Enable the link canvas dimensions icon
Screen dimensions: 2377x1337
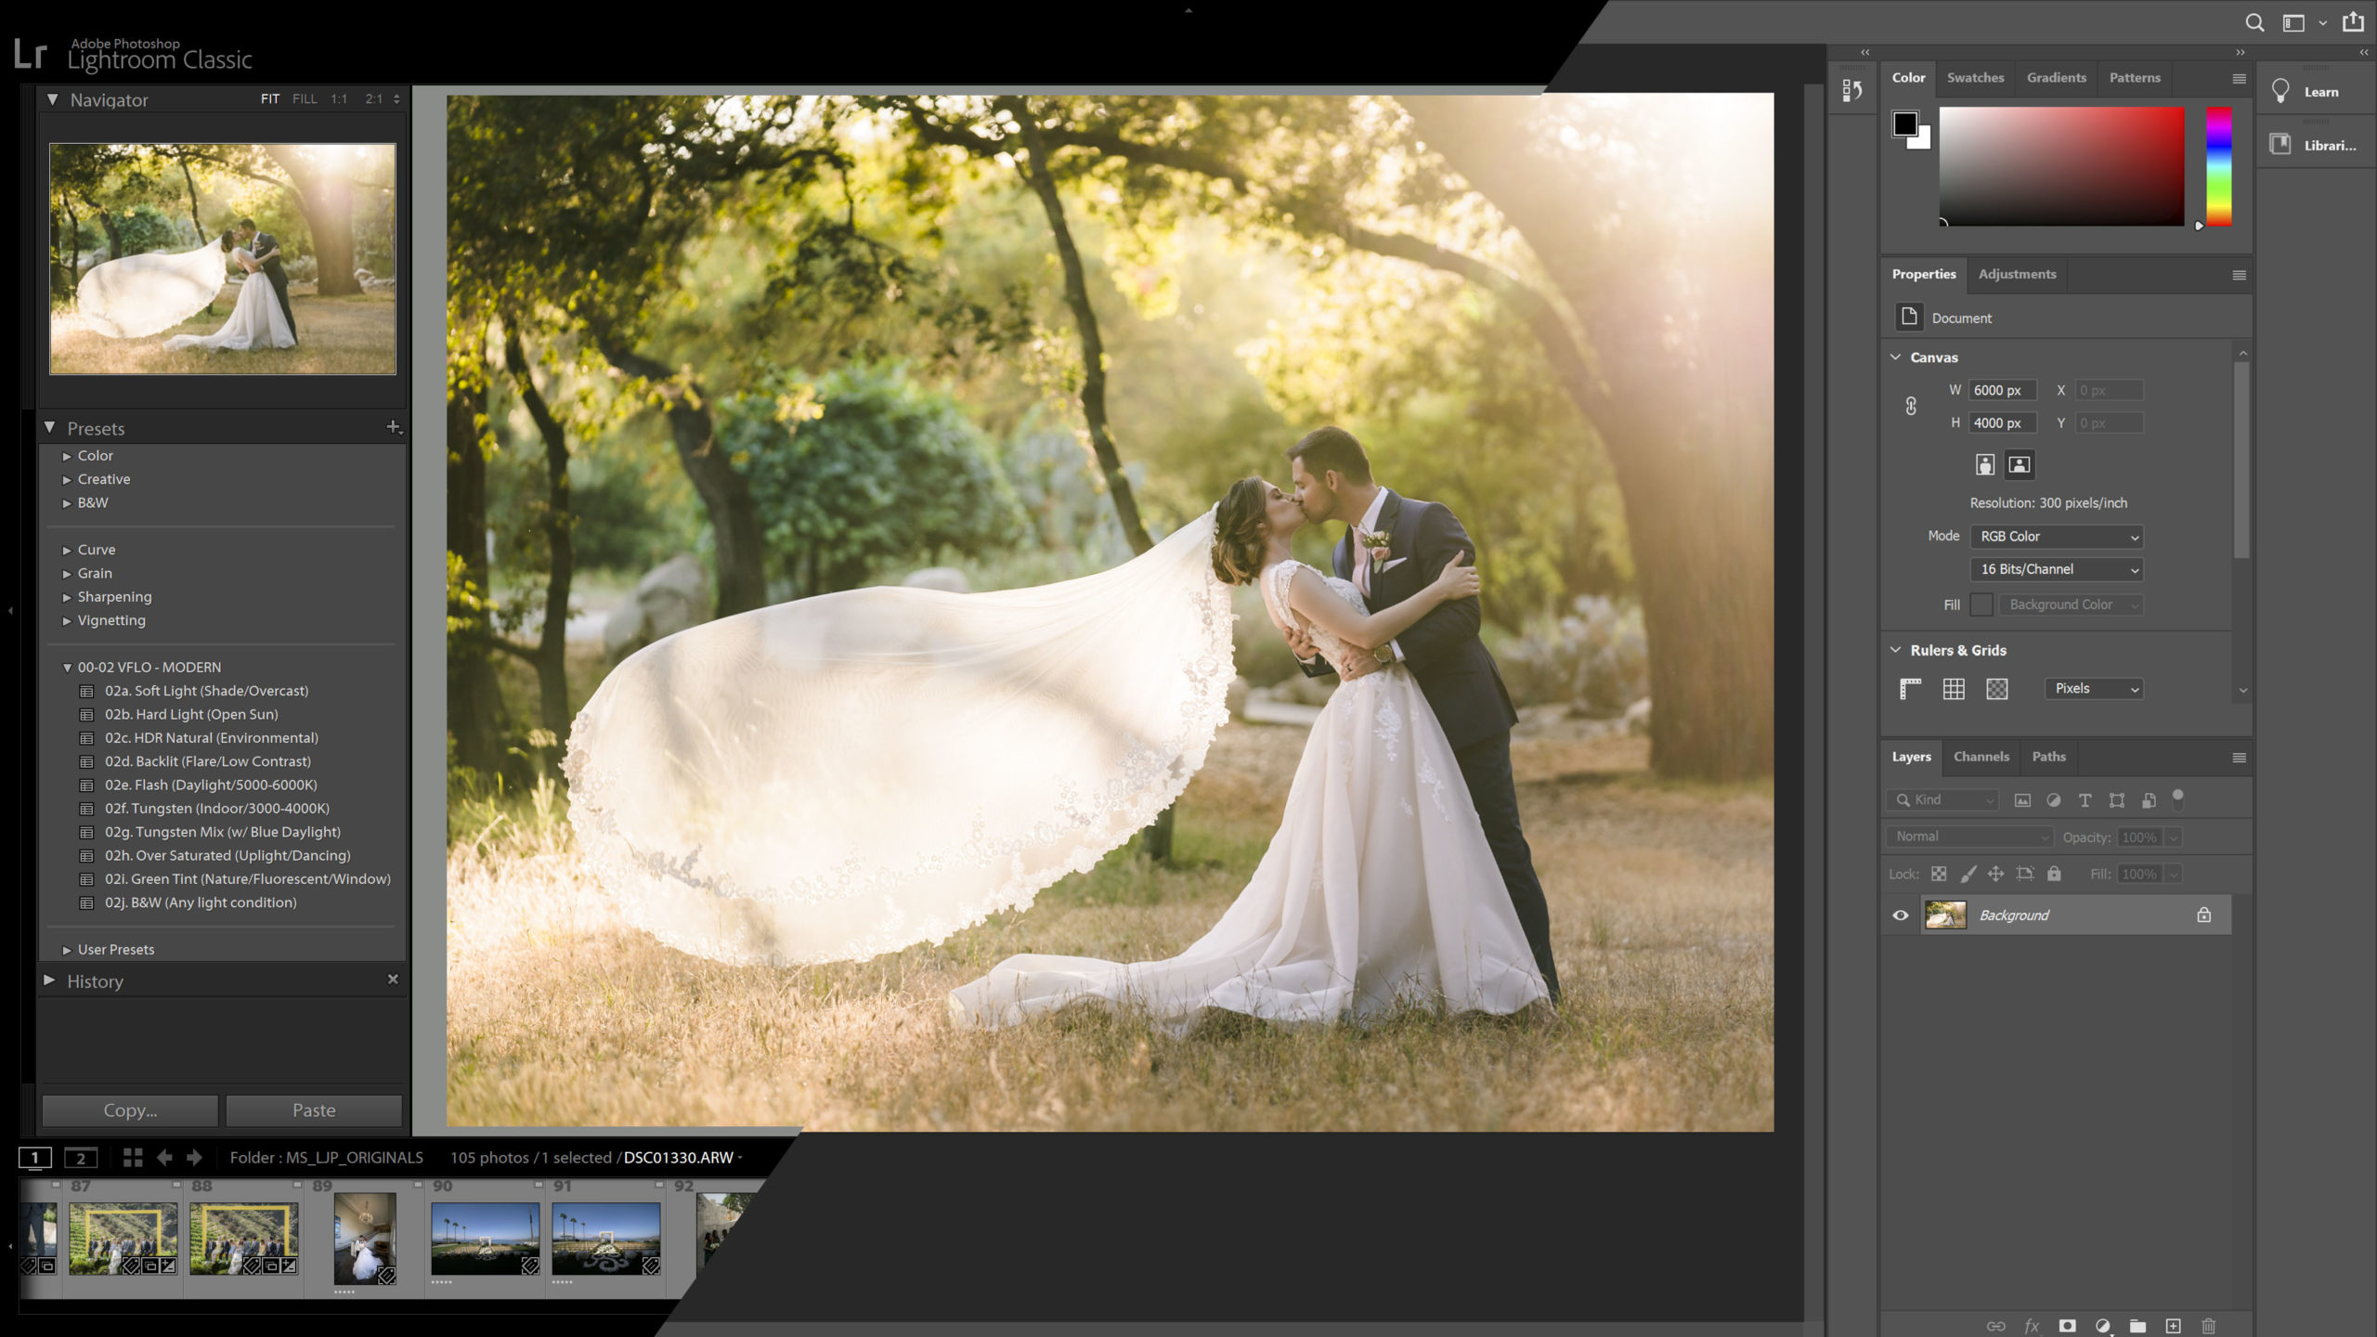pyautogui.click(x=1912, y=407)
